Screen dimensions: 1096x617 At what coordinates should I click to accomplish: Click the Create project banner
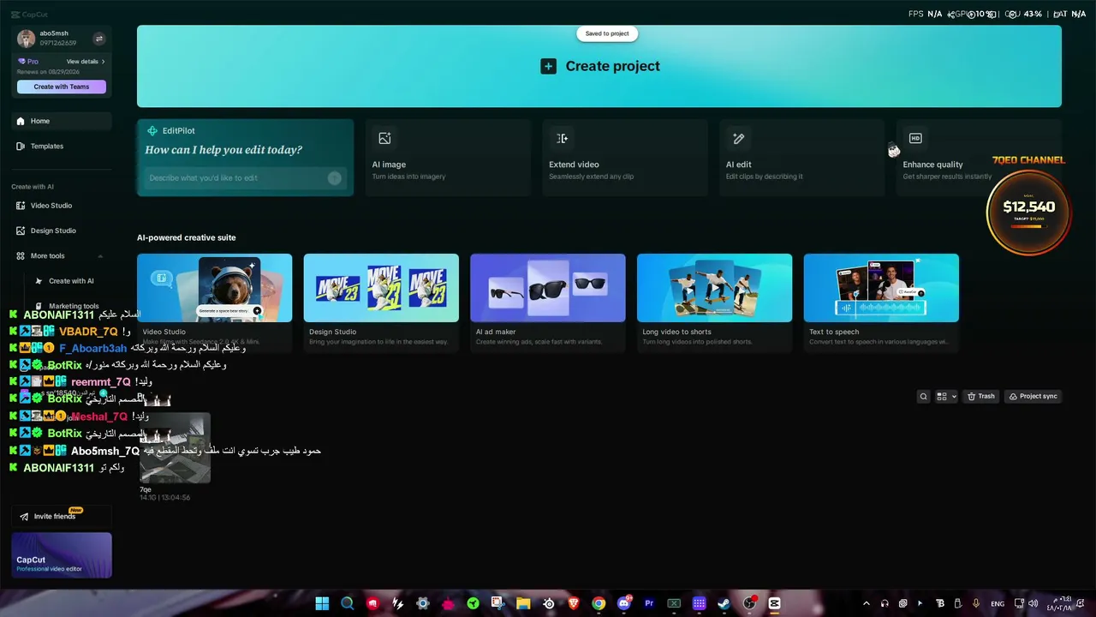[x=599, y=66]
